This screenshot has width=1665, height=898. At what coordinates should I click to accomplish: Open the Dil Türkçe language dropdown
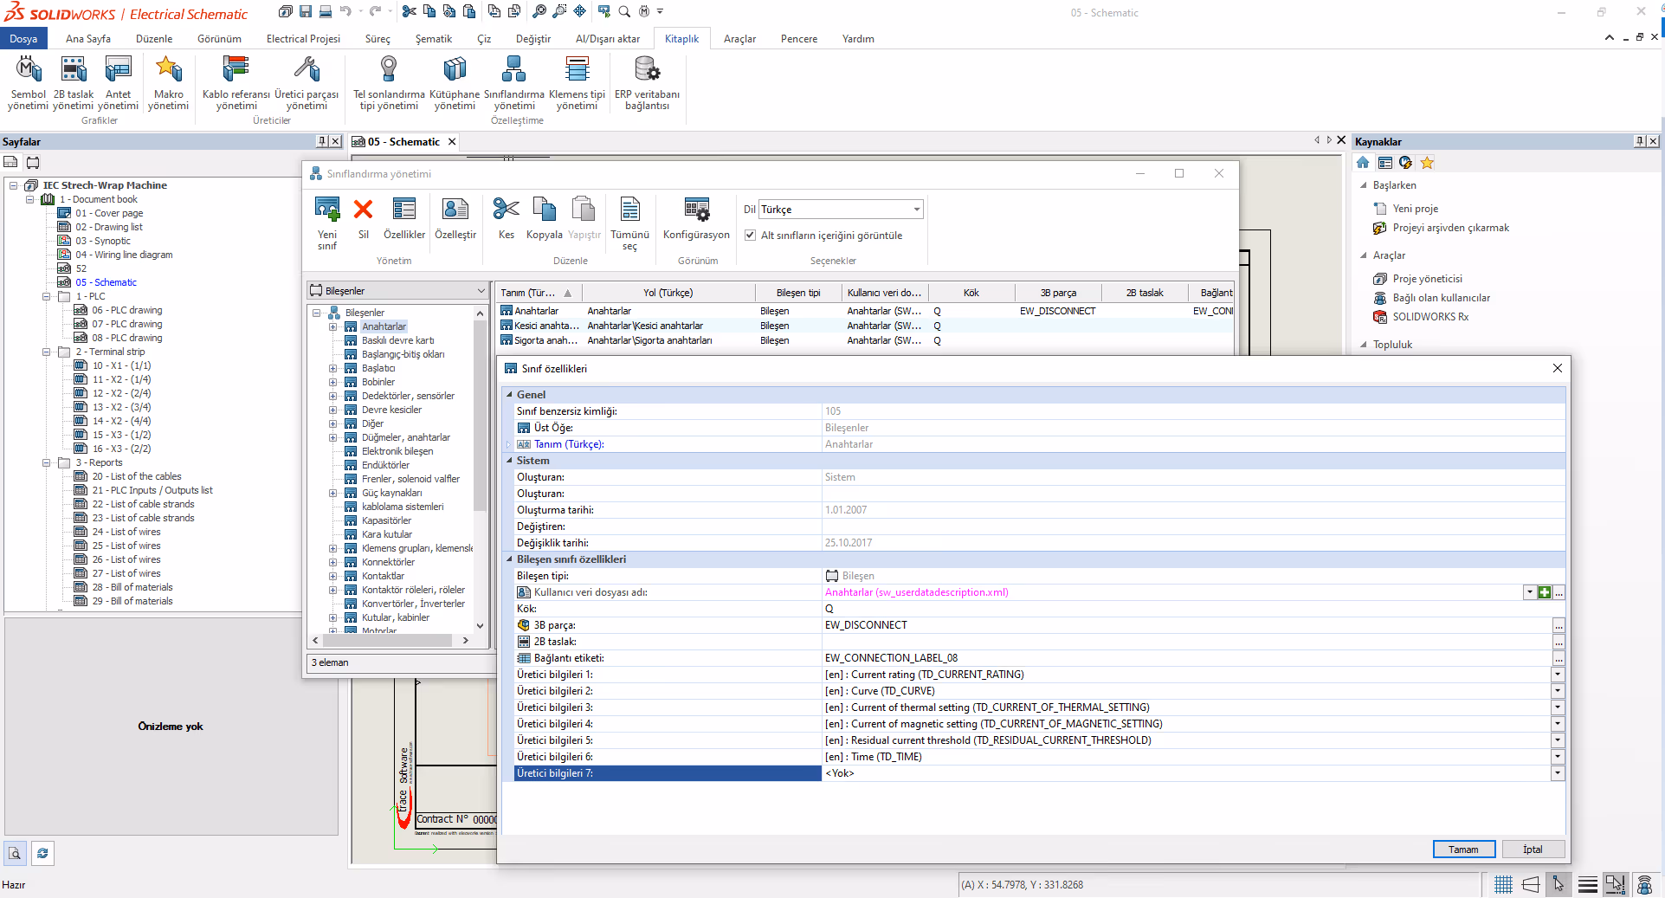917,210
